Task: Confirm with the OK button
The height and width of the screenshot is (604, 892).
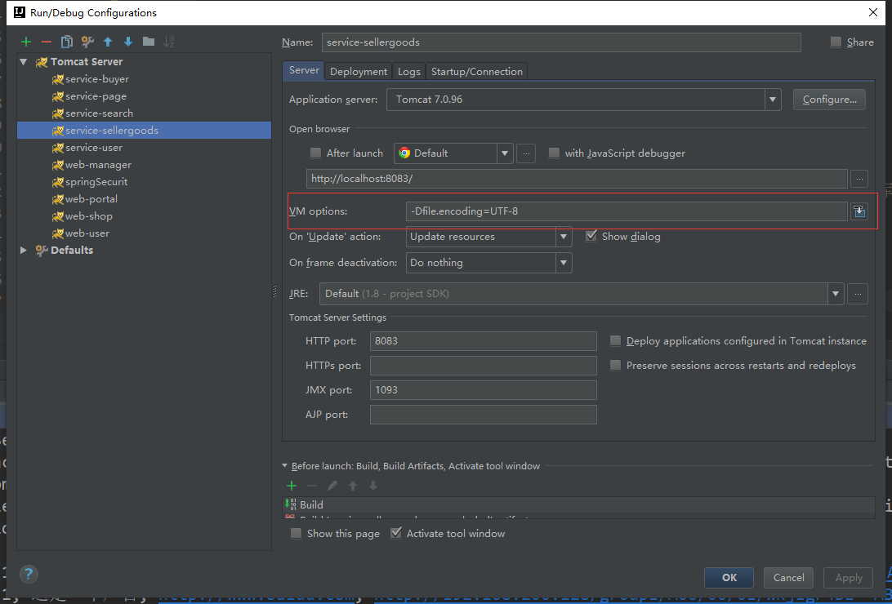Action: click(x=729, y=578)
